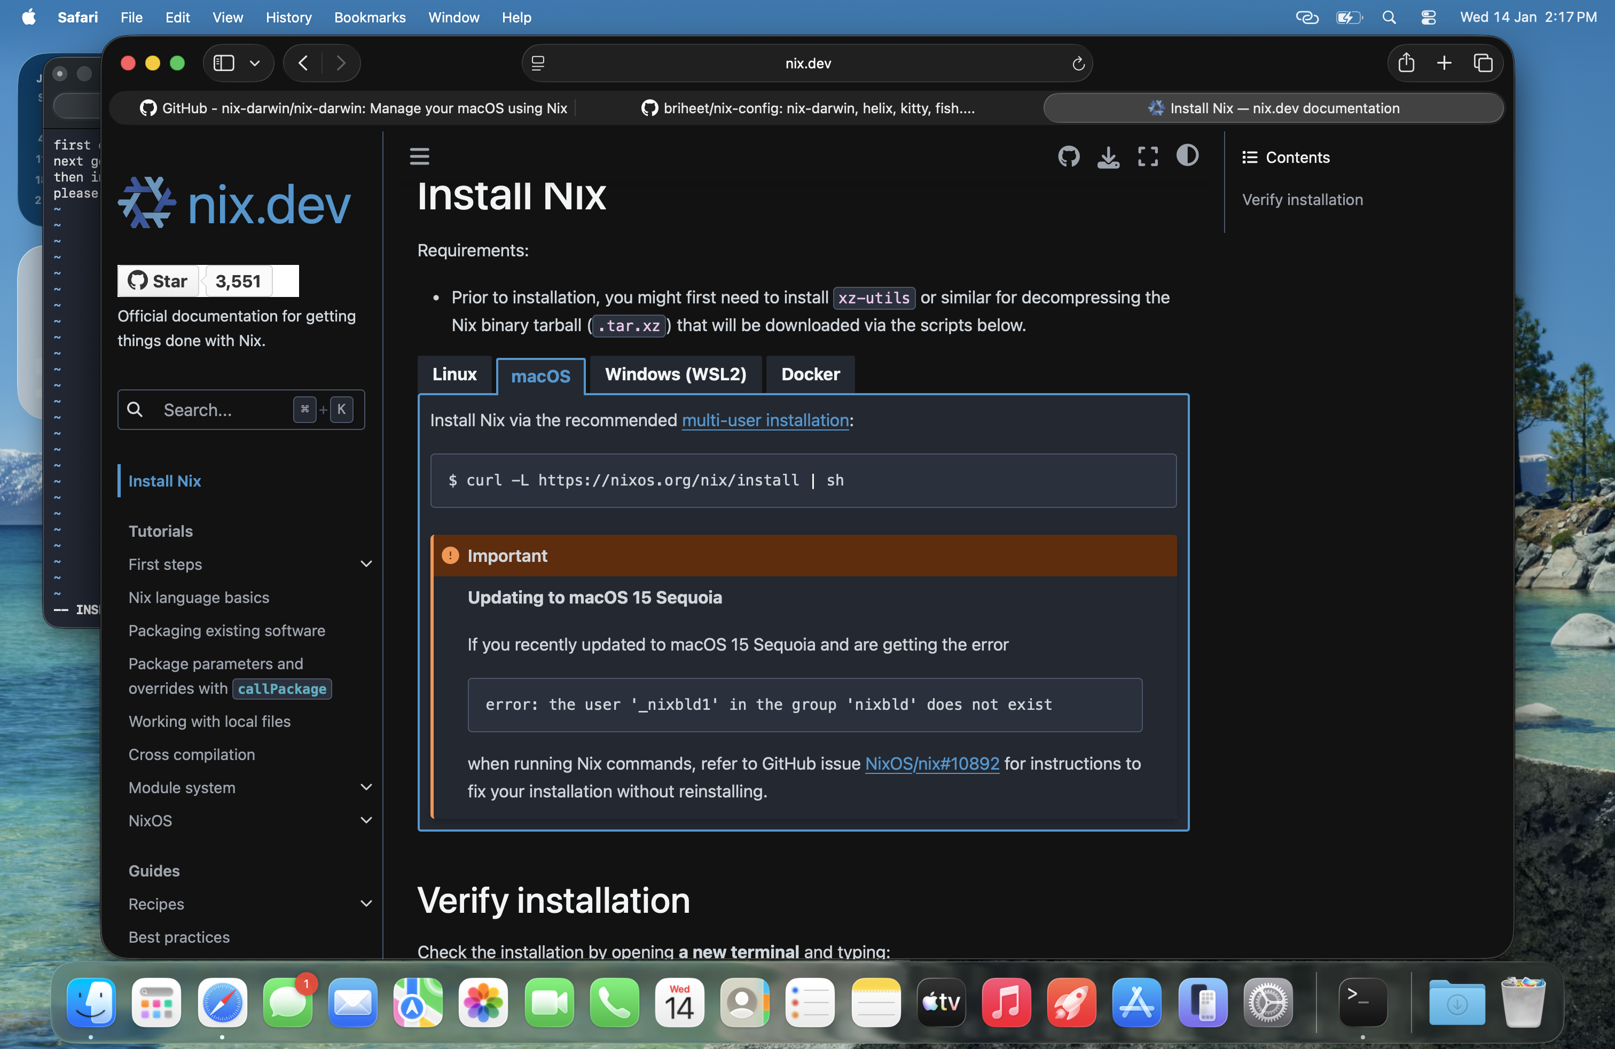The height and width of the screenshot is (1049, 1615).
Task: Click the search magnifier in the sidebar
Action: (135, 409)
